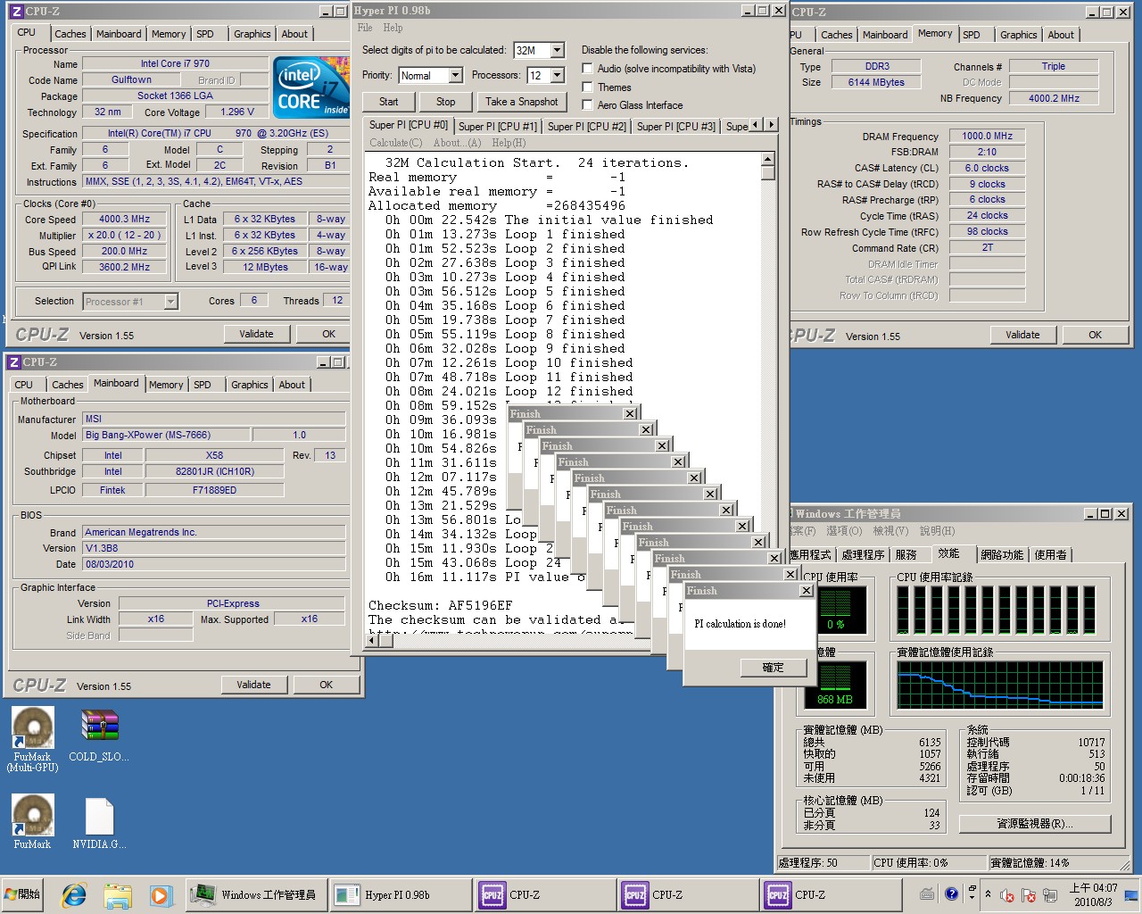Open the Action Center flag tray icon
Image resolution: width=1142 pixels, height=914 pixels.
click(1029, 895)
